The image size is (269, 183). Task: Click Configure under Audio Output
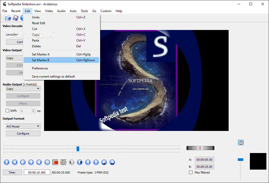[23, 96]
